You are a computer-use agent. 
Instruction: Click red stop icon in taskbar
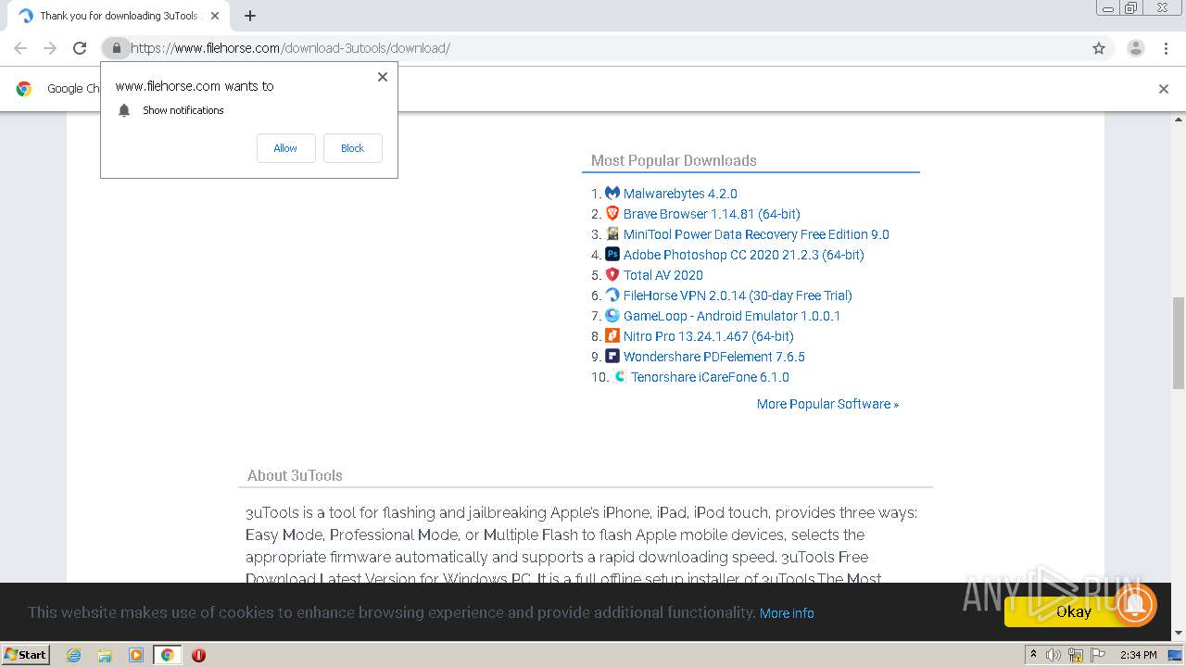click(198, 654)
